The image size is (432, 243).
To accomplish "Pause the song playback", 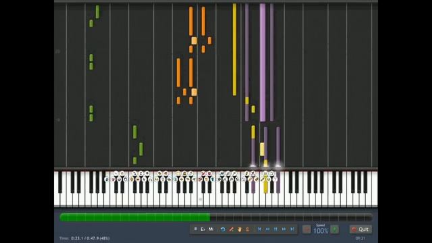I will pyautogui.click(x=275, y=230).
